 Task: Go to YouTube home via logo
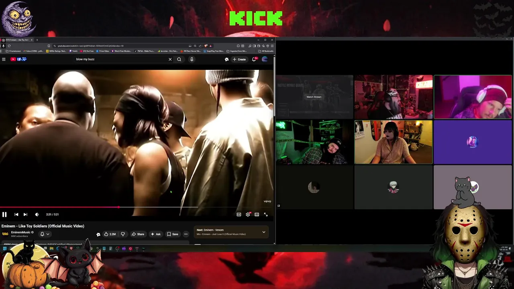18,59
